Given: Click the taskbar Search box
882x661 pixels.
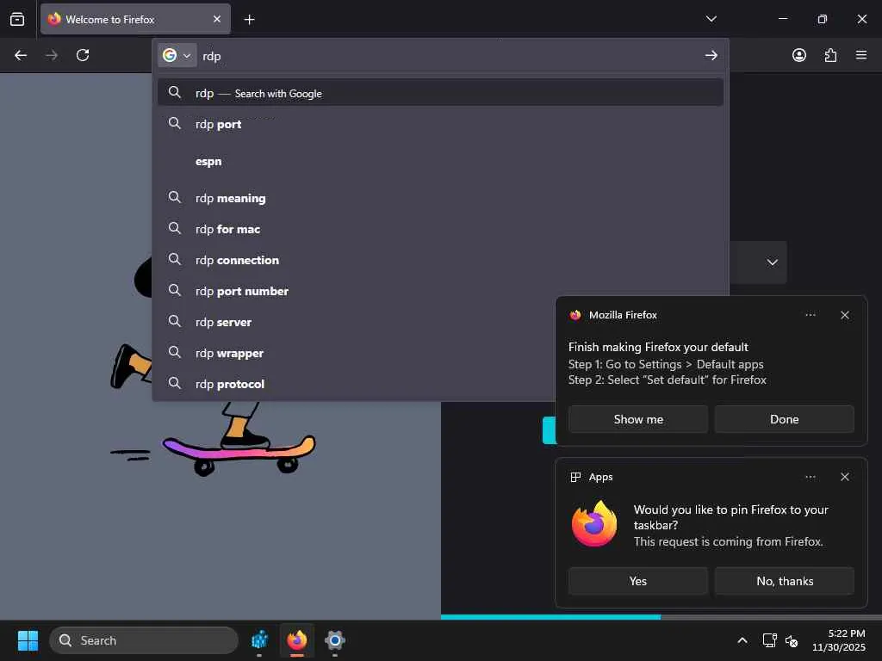Looking at the screenshot, I should [144, 640].
